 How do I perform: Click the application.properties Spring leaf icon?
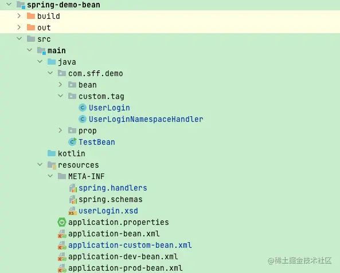62,222
